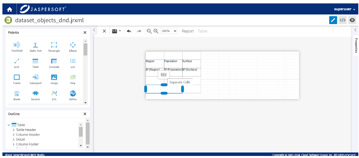Click the dataset_objects_dnd.jrxml file title
The height and width of the screenshot is (158, 359).
coord(50,20)
